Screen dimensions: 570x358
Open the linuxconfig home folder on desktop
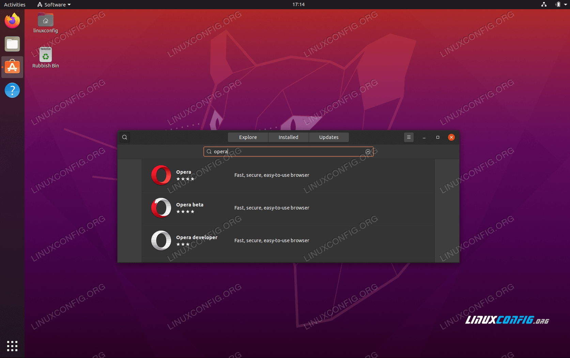coord(46,23)
